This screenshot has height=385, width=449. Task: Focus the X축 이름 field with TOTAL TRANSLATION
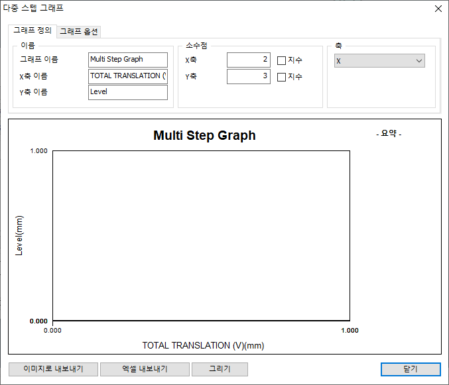click(127, 76)
